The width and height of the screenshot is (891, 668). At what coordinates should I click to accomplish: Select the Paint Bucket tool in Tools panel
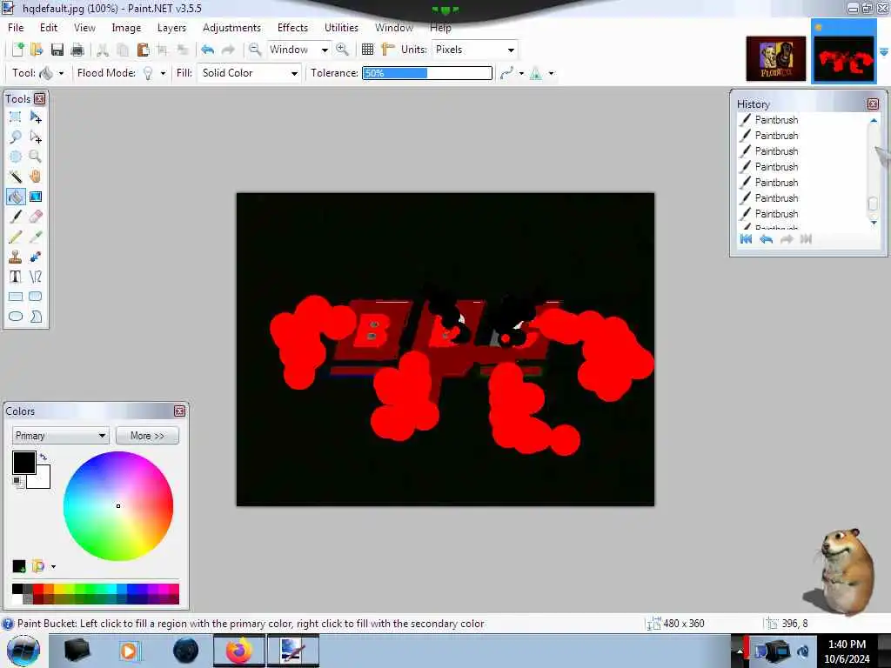point(16,197)
